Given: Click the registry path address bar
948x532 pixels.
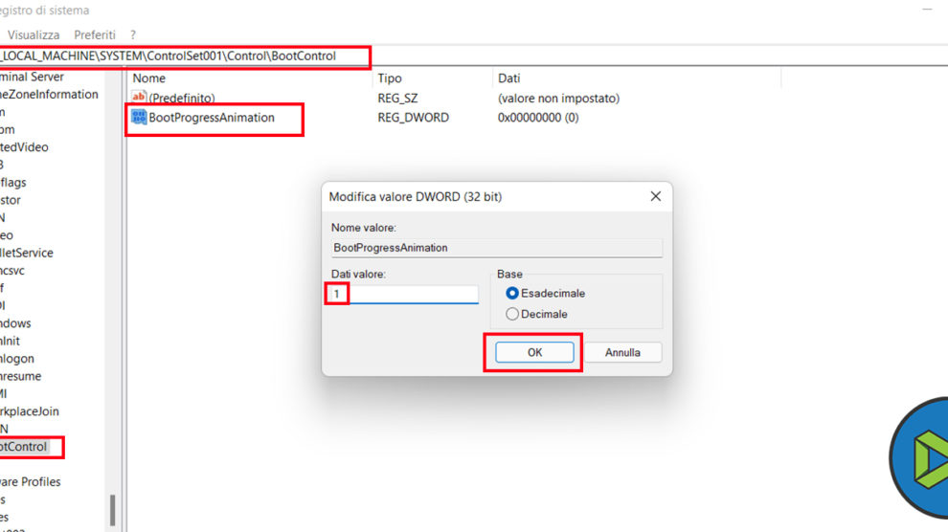Looking at the screenshot, I should coord(474,56).
